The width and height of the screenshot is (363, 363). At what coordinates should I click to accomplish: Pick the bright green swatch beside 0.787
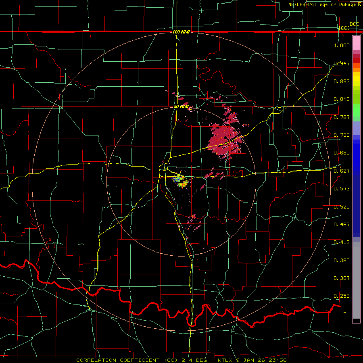click(x=356, y=112)
